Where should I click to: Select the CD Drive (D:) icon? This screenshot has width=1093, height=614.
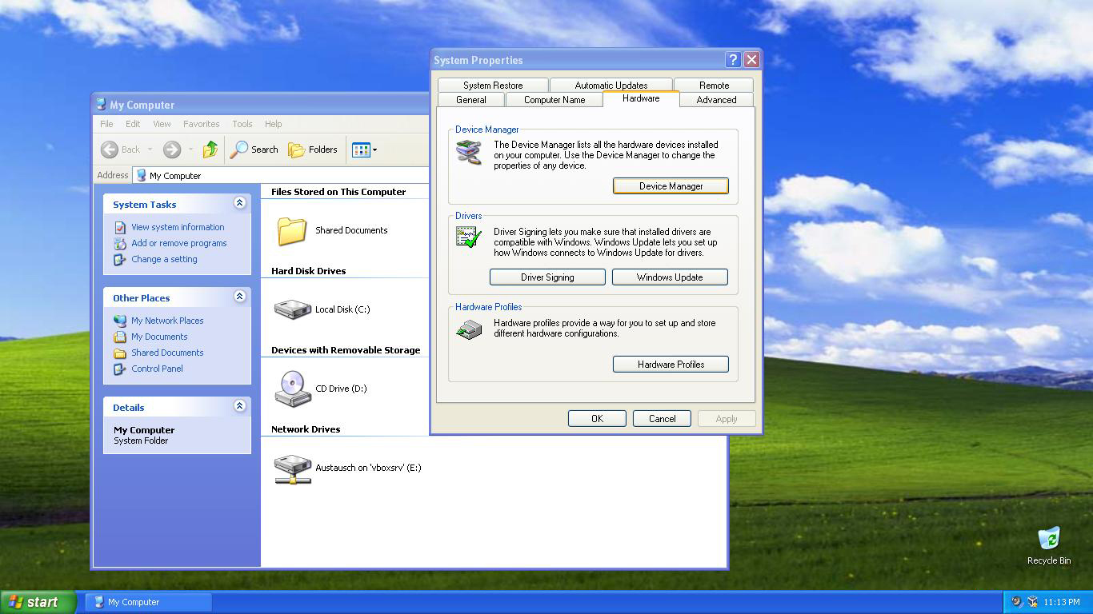point(292,389)
